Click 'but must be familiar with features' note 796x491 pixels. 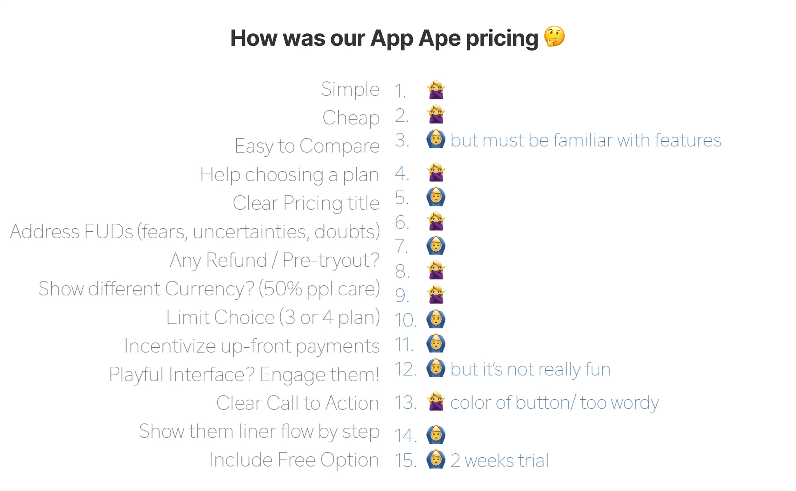point(586,140)
